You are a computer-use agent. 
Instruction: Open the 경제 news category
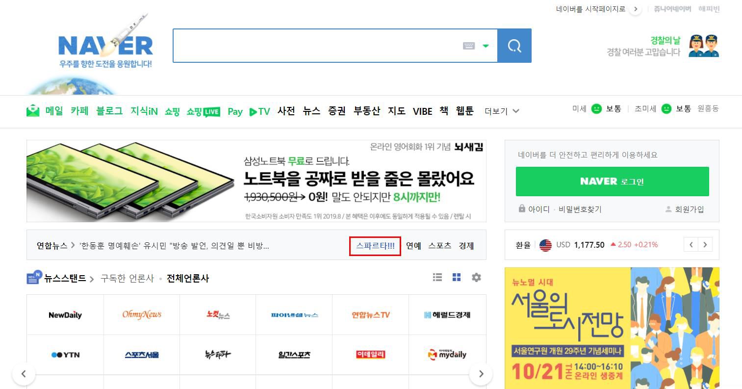[x=466, y=246]
